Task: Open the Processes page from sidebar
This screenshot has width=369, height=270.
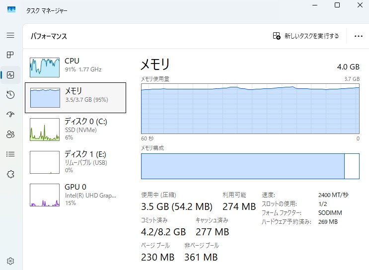Action: 10,55
